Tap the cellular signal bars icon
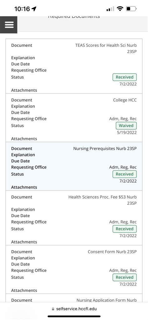 (111, 9)
